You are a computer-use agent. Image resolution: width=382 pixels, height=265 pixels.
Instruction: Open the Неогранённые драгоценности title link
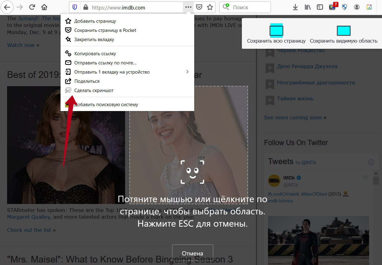[316, 83]
